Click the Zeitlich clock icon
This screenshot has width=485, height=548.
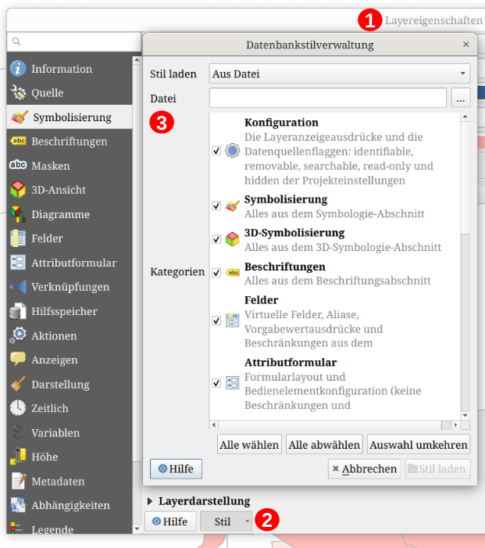(x=18, y=408)
